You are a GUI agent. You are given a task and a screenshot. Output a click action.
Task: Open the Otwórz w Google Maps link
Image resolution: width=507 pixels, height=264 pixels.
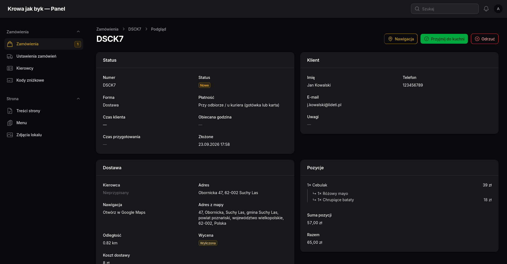click(x=124, y=212)
